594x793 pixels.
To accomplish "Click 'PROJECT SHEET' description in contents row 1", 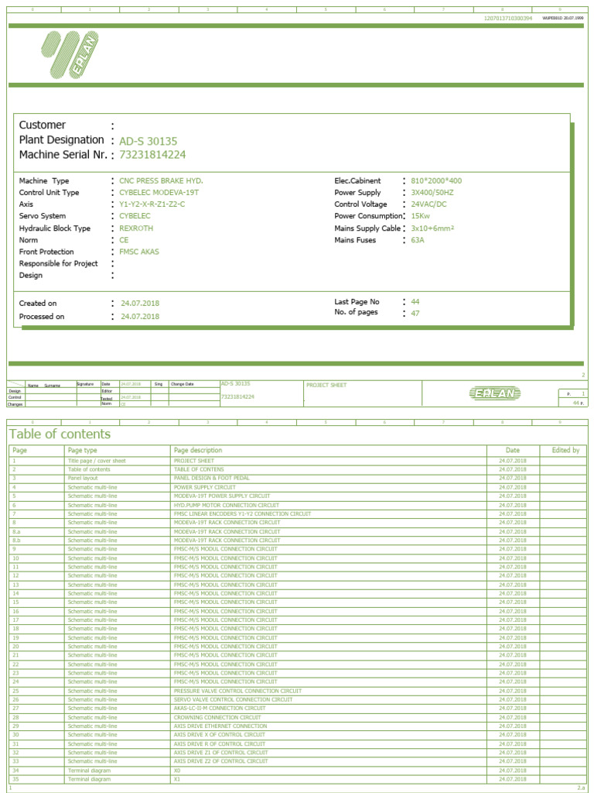I will point(194,461).
